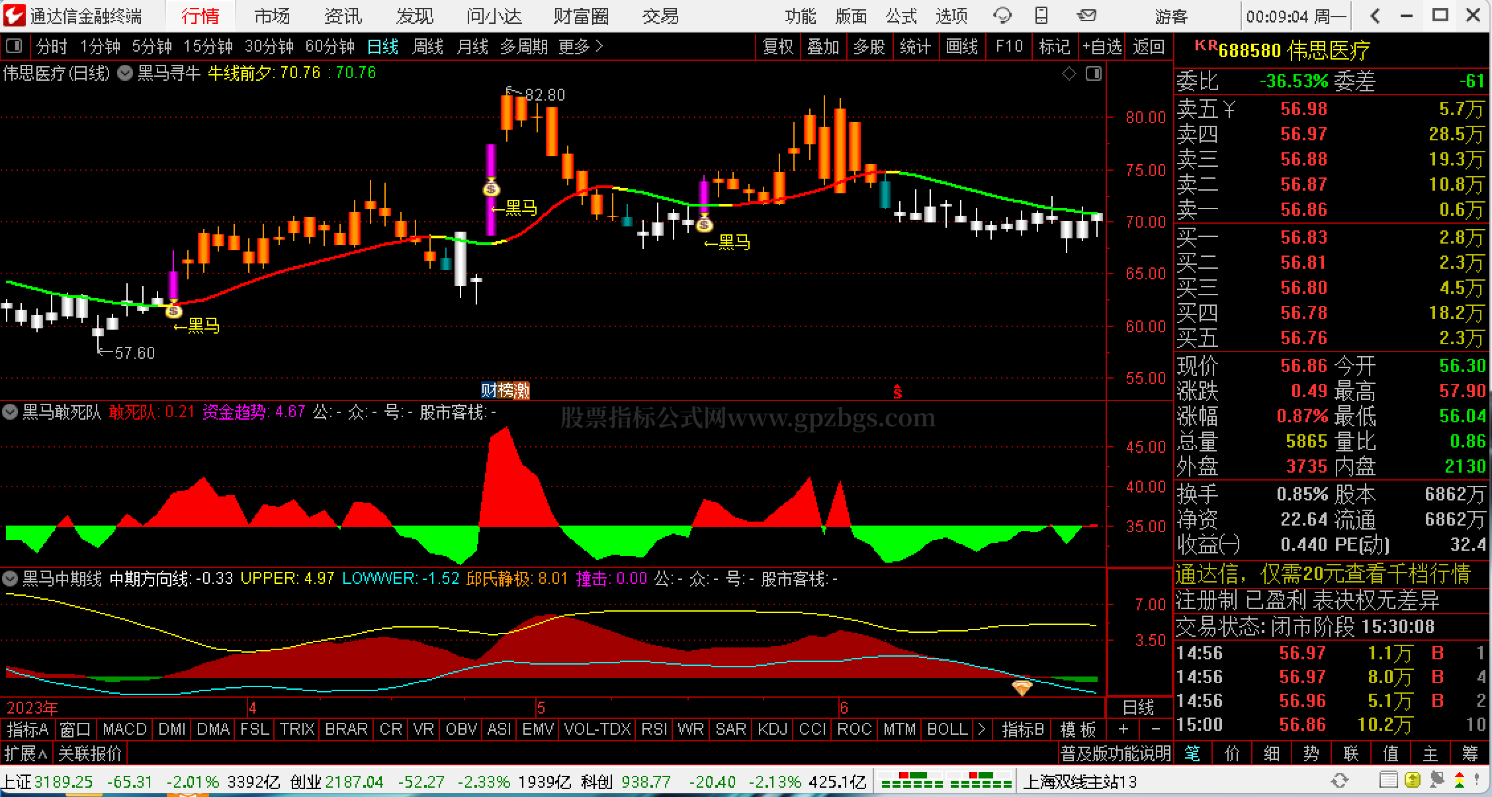This screenshot has height=797, width=1492.
Task: Click the diamond icon above main chart
Action: 1069,73
